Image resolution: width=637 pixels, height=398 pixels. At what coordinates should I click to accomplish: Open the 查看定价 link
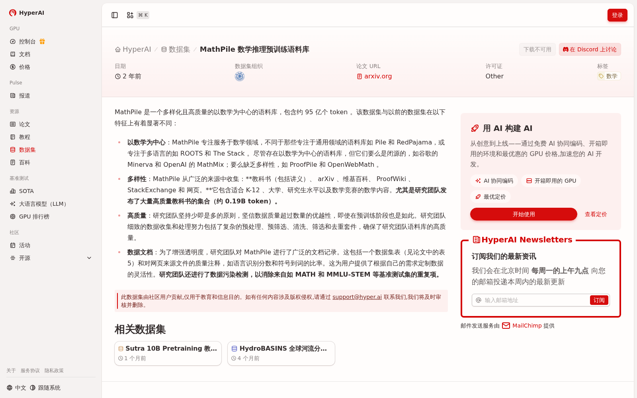[596, 214]
